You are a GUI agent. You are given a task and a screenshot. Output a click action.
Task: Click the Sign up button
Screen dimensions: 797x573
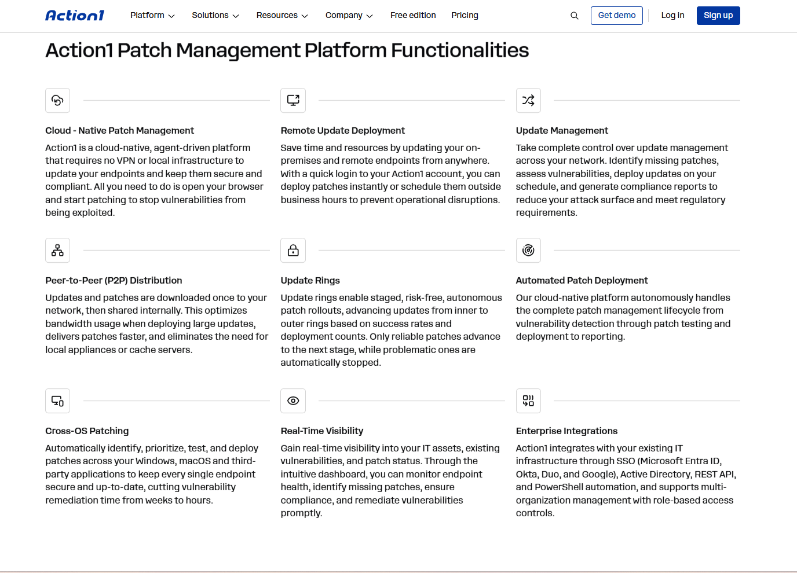tap(718, 16)
